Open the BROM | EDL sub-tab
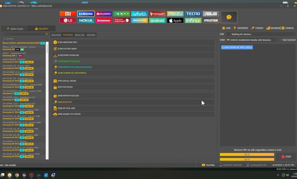The height and width of the screenshot is (179, 297). pos(80,35)
